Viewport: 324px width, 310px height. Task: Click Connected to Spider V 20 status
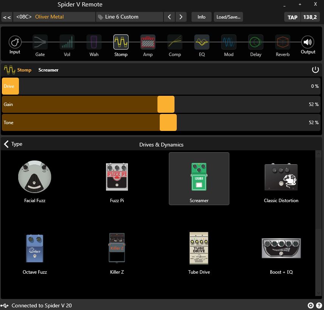42,305
